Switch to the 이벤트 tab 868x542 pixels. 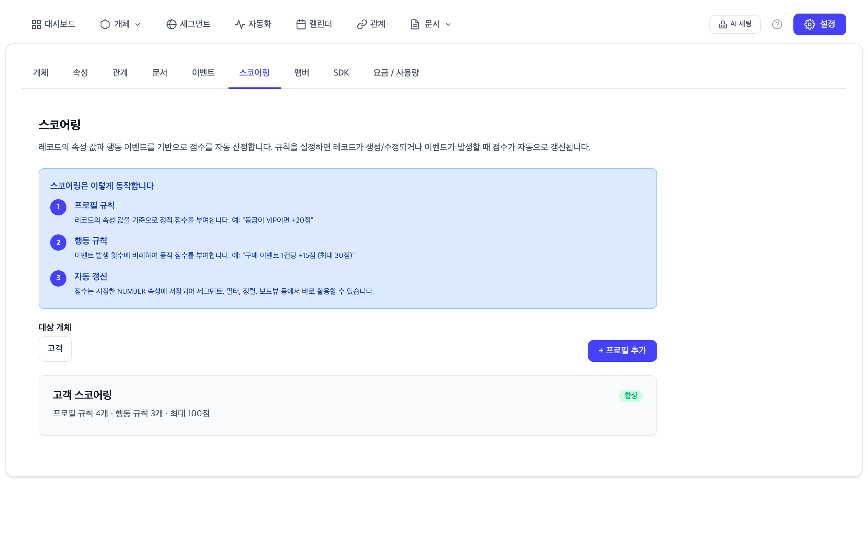203,73
